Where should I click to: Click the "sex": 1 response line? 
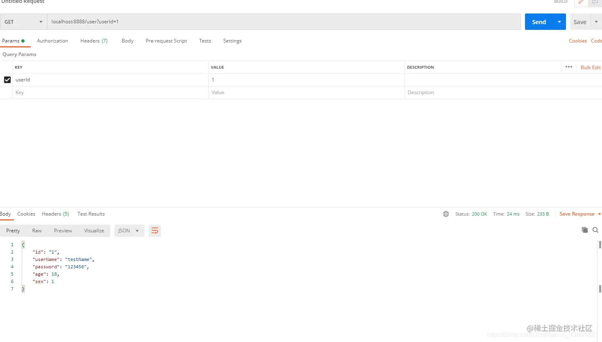tap(43, 281)
